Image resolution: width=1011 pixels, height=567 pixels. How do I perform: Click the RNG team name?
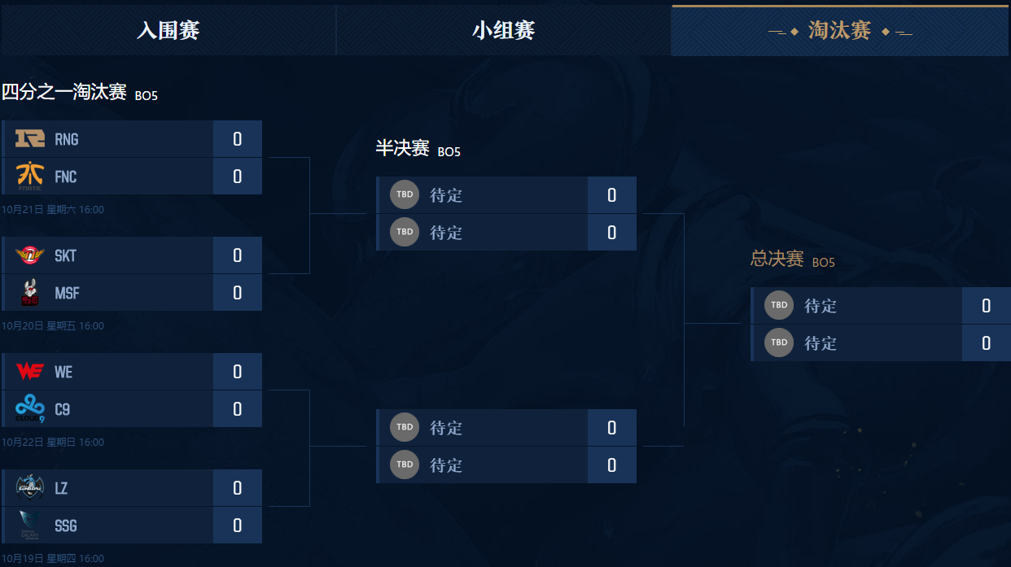tap(67, 139)
